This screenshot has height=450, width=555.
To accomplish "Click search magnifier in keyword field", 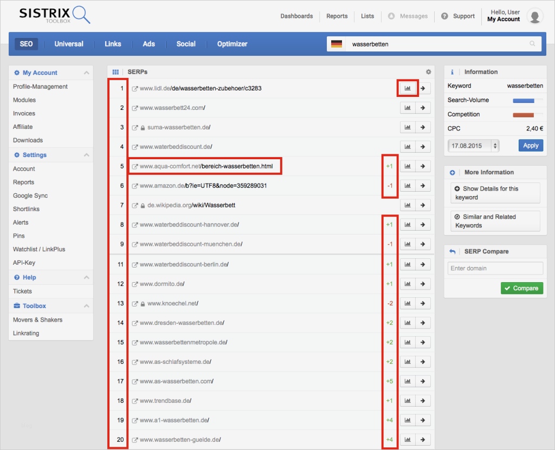I will tap(532, 43).
